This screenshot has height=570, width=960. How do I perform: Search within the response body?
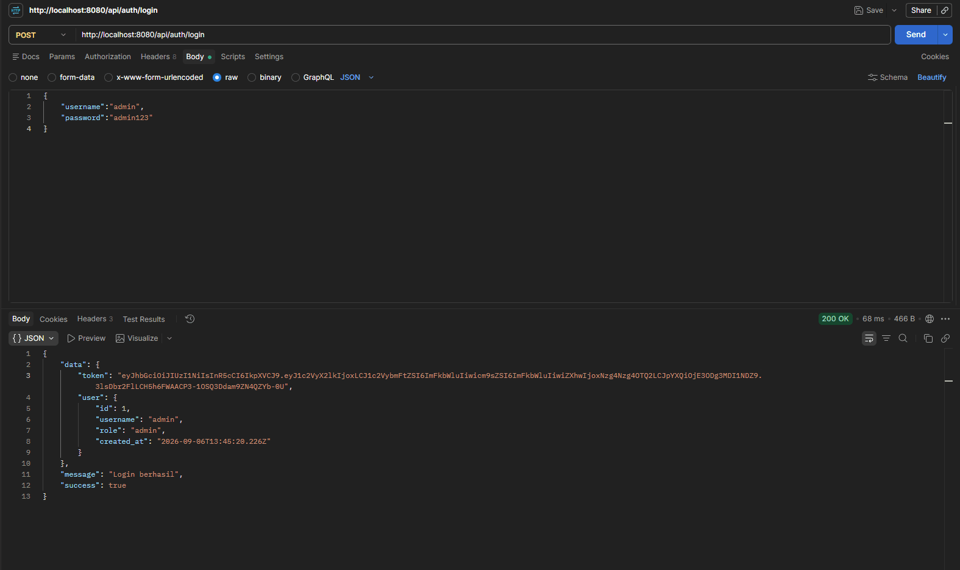[903, 338]
